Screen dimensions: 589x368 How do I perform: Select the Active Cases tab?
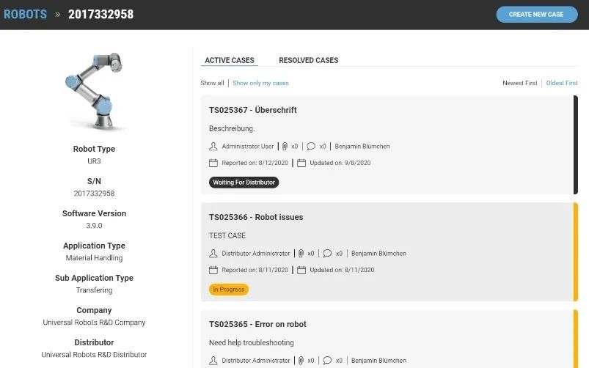(x=229, y=60)
